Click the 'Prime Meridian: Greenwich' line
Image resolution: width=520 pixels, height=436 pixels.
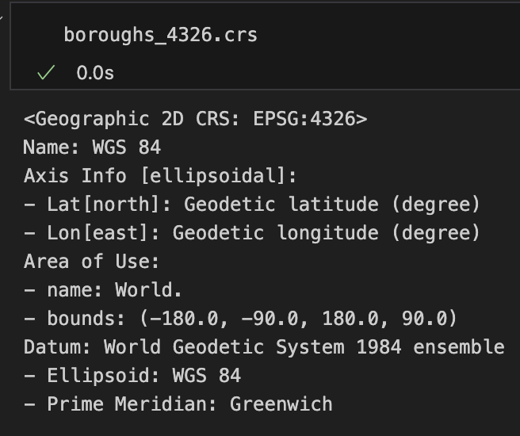click(178, 404)
